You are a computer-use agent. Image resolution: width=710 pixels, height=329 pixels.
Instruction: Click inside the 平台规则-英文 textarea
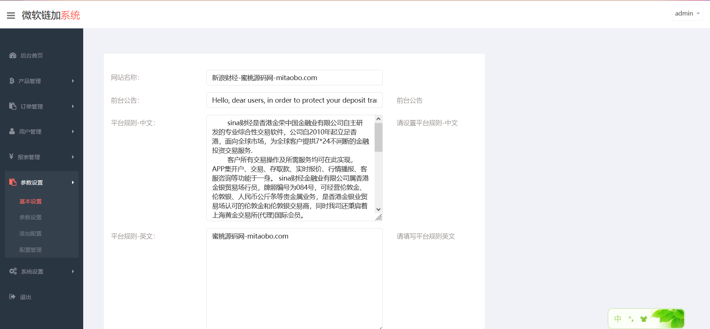294,279
